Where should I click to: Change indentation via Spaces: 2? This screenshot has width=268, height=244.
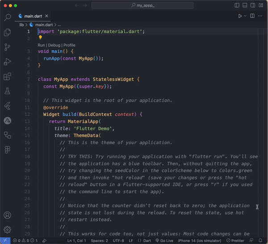click(x=99, y=240)
